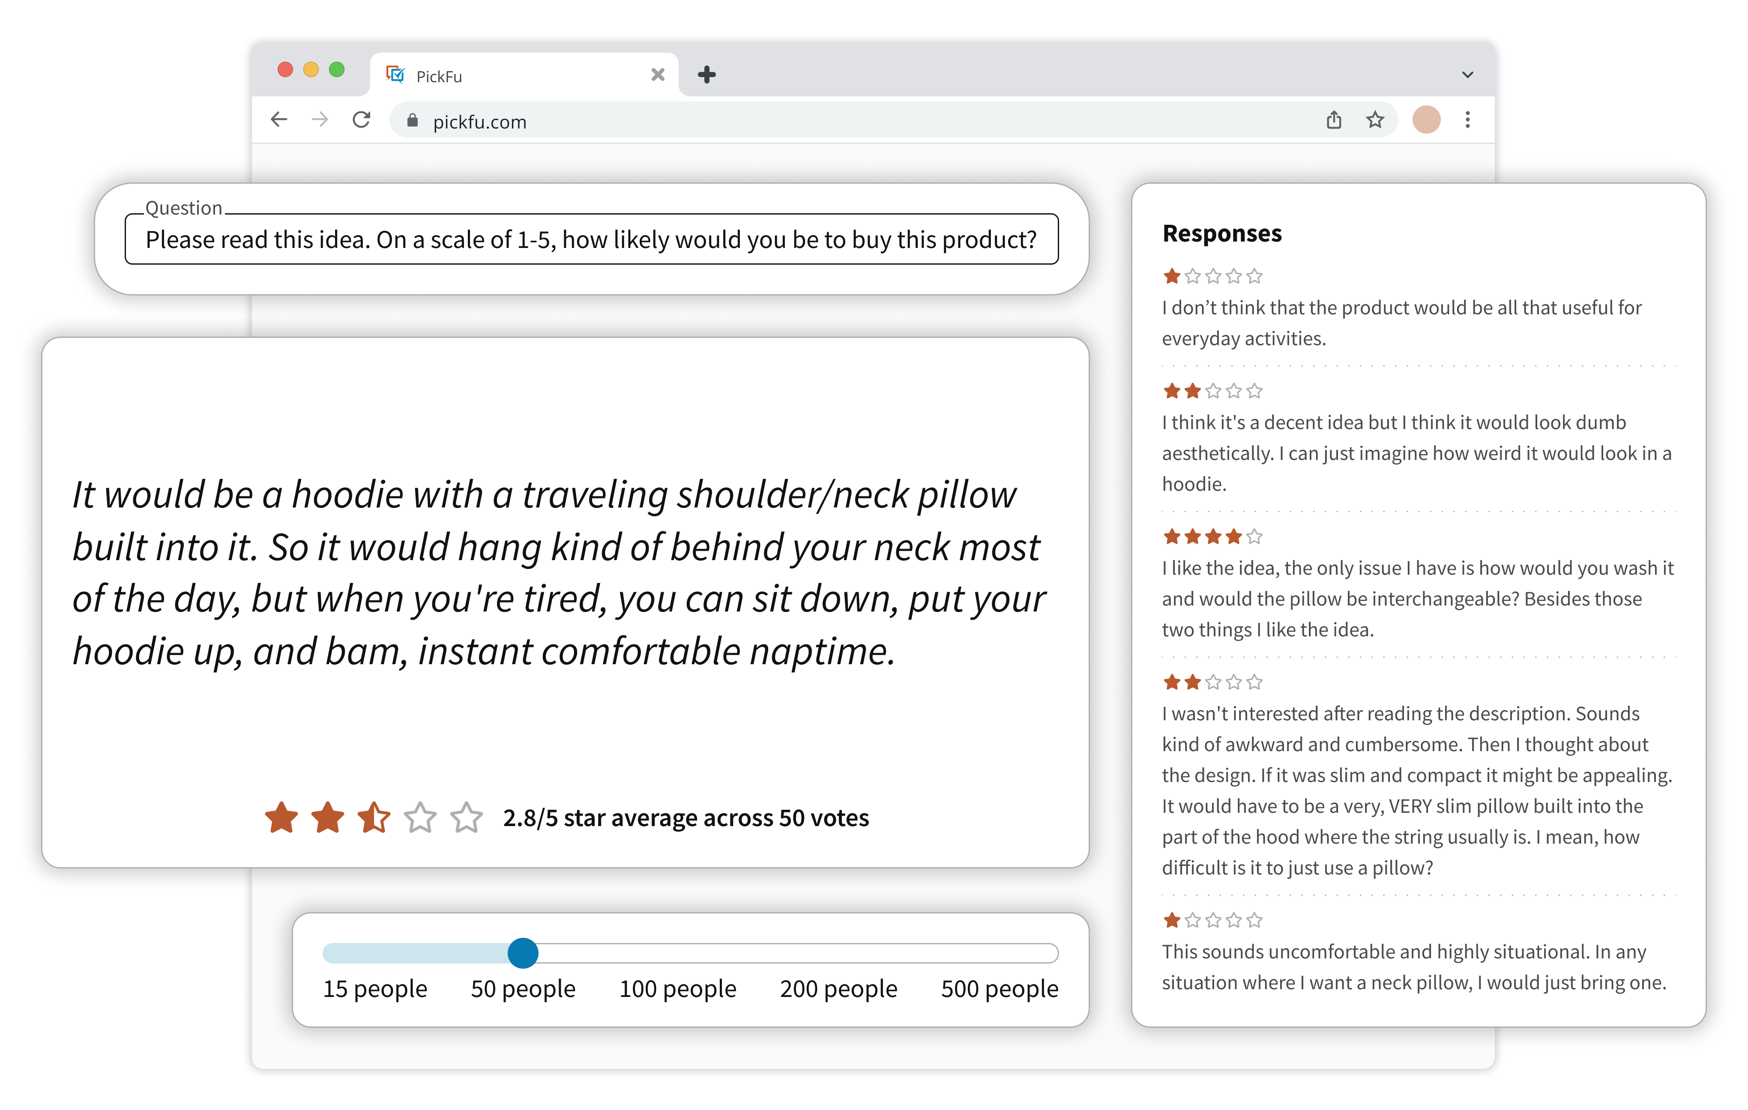Choose the 500 people option
Image resolution: width=1748 pixels, height=1110 pixels.
click(x=1000, y=989)
